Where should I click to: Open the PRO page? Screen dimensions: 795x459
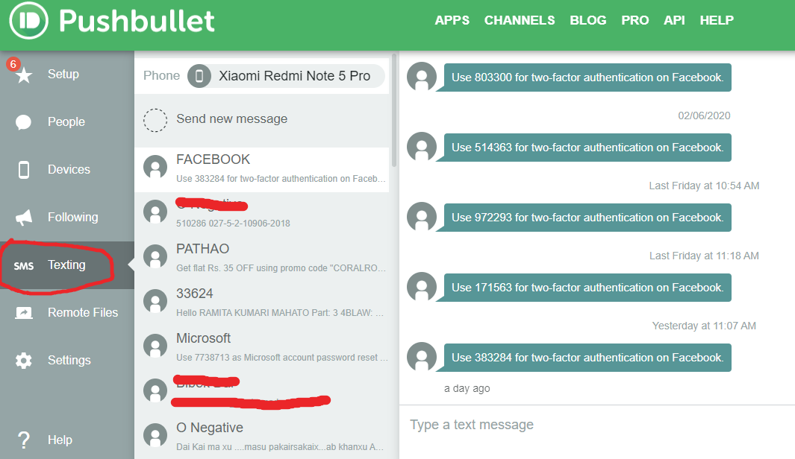click(x=635, y=20)
